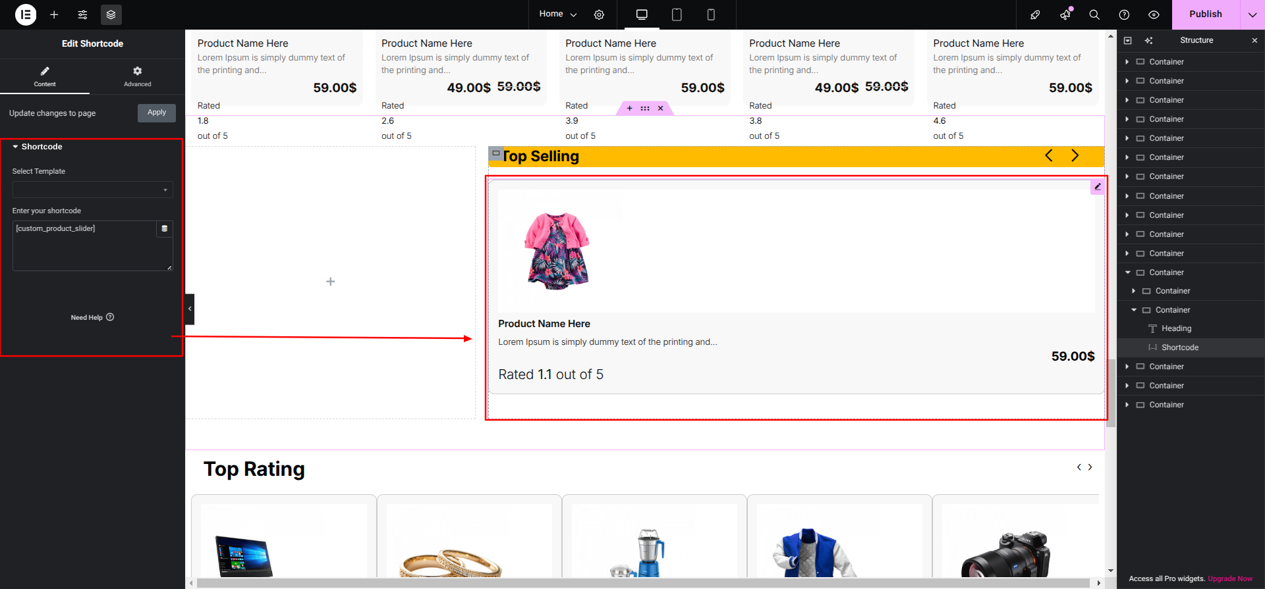
Task: Open the Home page dropdown
Action: 557,14
